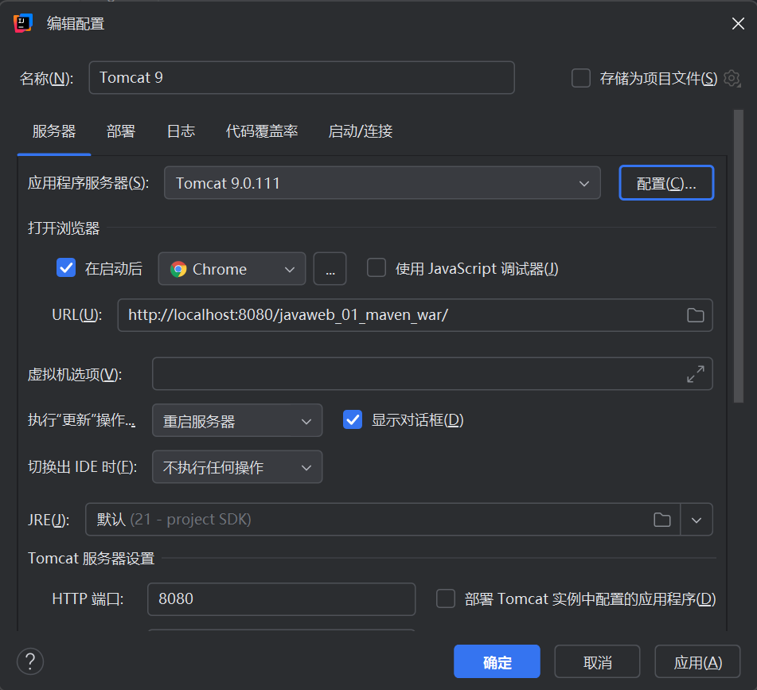Click the IntelliJ IDEA logo icon
757x690 pixels.
23,23
